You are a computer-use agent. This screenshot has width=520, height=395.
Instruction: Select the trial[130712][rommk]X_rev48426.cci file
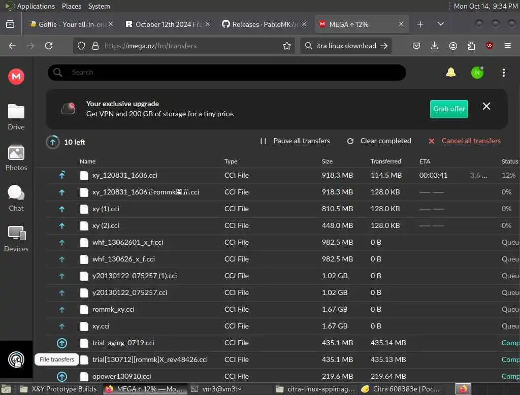[282, 359]
